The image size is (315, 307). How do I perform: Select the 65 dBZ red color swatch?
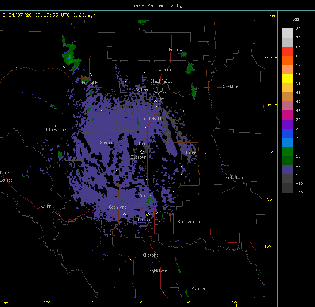pos(287,51)
